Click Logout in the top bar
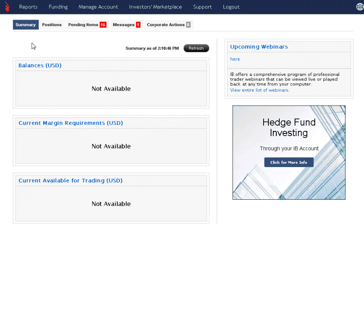This screenshot has height=314, width=364. pos(231,7)
